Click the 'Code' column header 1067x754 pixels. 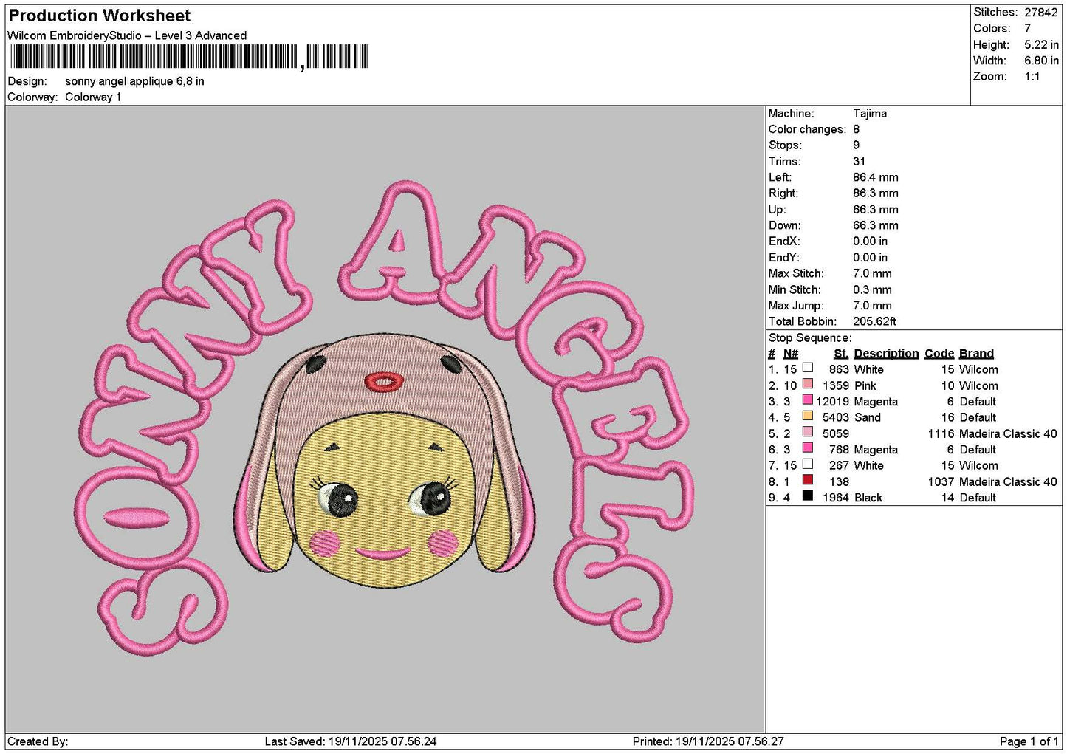coord(939,354)
